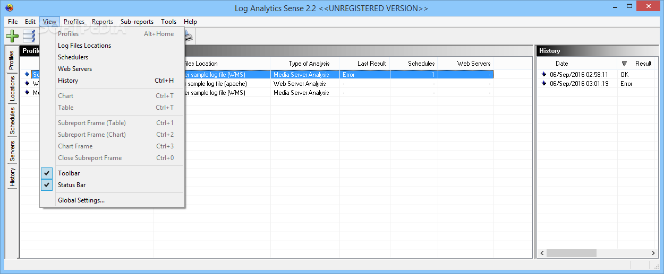Click the icon beside history entry 02:58:11
The height and width of the screenshot is (274, 664).
pyautogui.click(x=543, y=75)
